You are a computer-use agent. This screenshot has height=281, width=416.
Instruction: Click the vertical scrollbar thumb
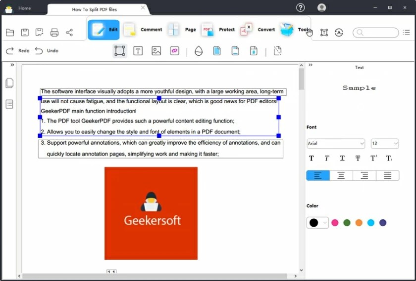[x=301, y=79]
